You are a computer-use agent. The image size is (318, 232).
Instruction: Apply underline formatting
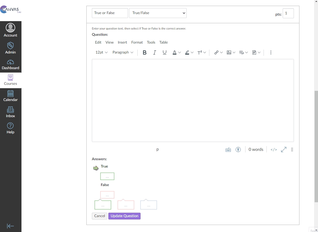pyautogui.click(x=164, y=52)
